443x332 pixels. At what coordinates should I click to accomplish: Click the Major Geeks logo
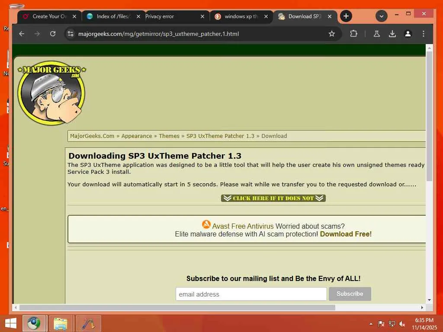pos(51,93)
